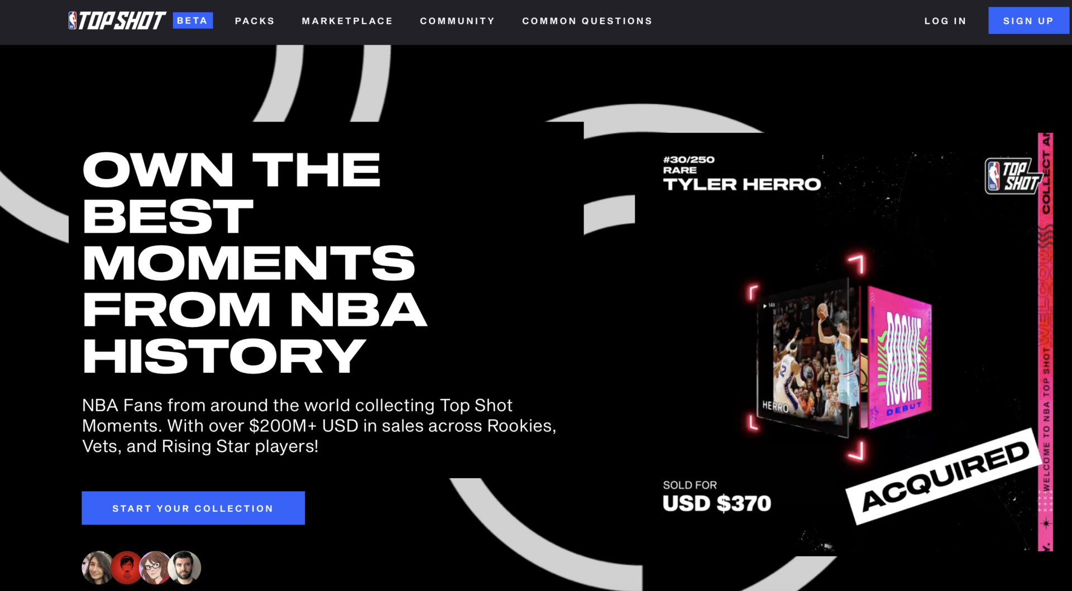Click the BETA badge
Image resolution: width=1072 pixels, height=591 pixels.
193,21
